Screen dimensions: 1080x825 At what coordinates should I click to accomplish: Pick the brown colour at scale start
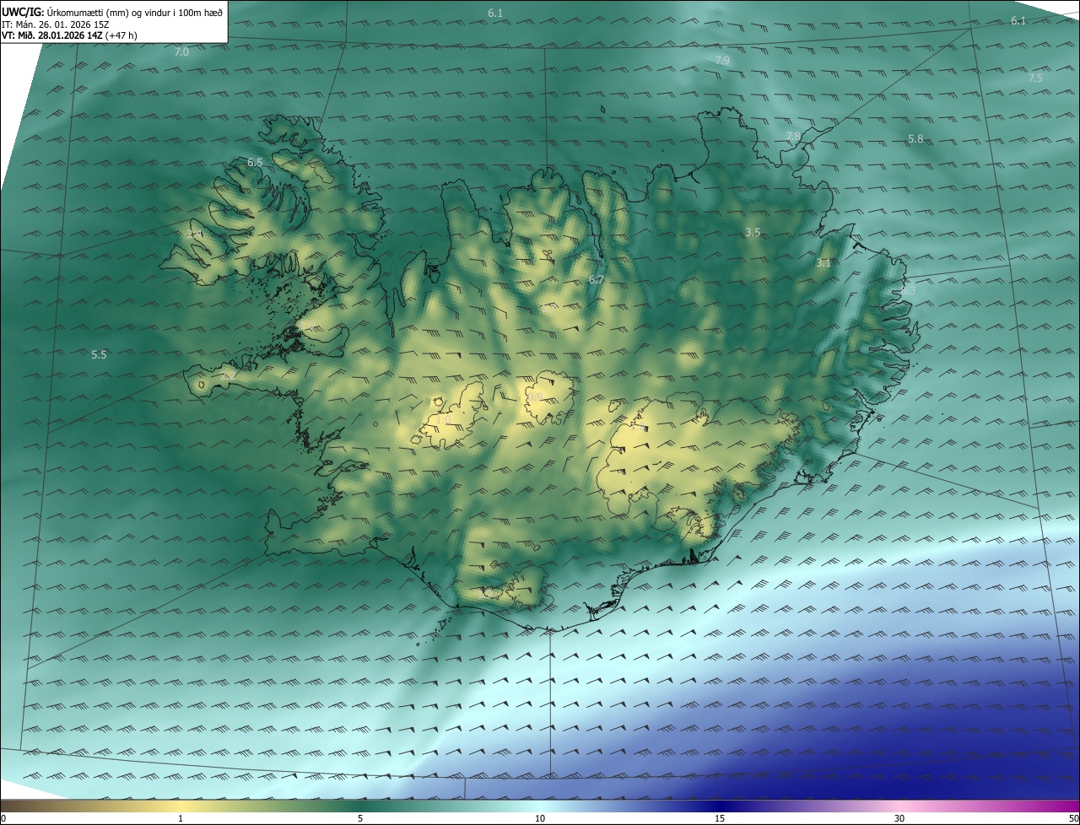[5, 806]
